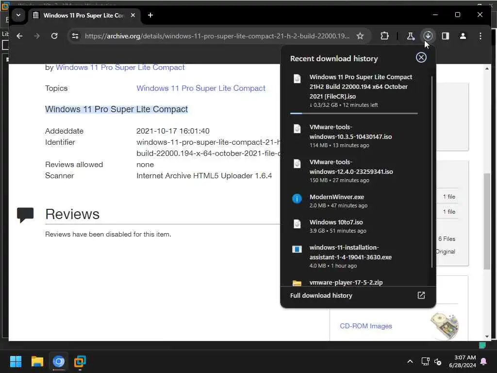
Task: Click the forward navigation arrow
Action: [37, 36]
